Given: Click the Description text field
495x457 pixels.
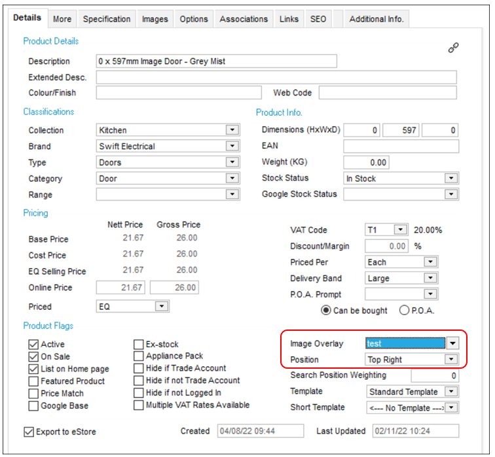Looking at the screenshot, I should [x=217, y=61].
